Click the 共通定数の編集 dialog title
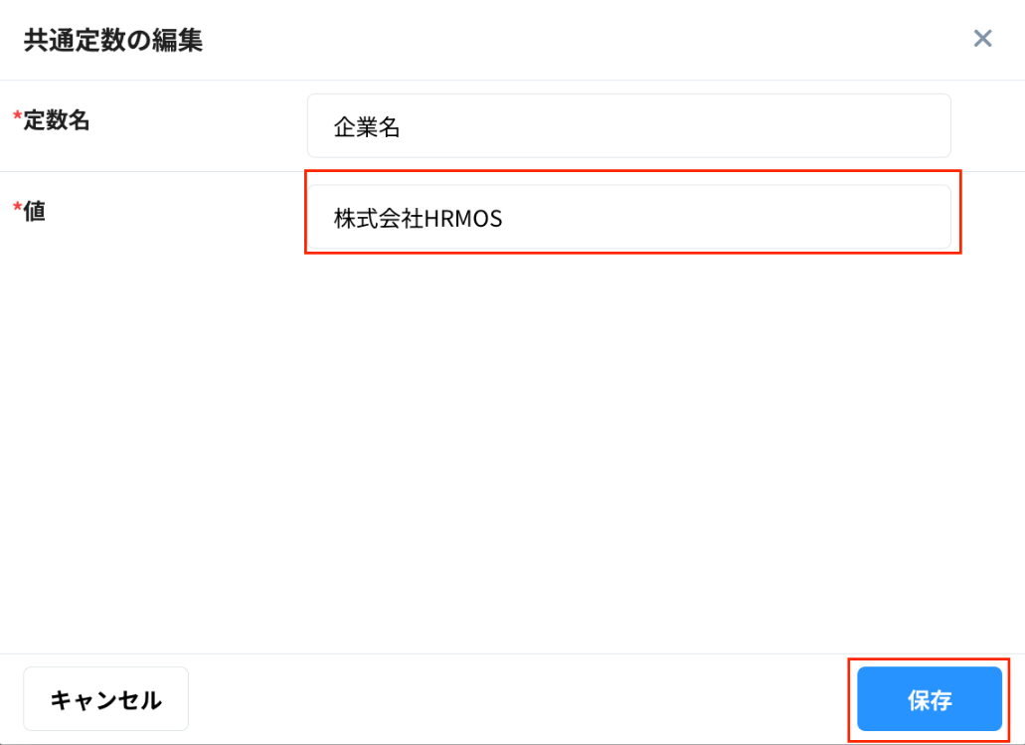 [113, 41]
